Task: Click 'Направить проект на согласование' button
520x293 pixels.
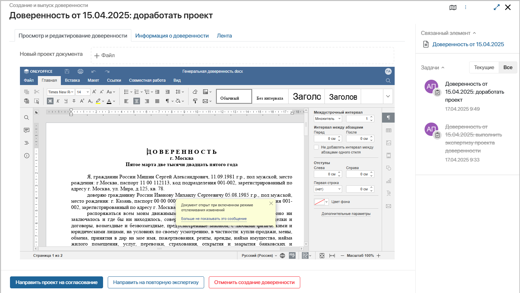Action: [x=57, y=282]
